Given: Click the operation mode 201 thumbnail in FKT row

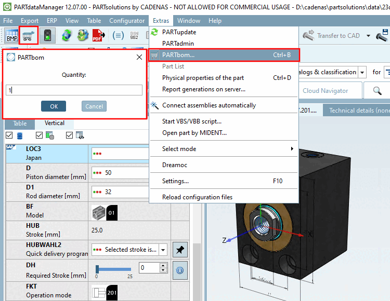Looking at the screenshot, I should click(x=105, y=293).
